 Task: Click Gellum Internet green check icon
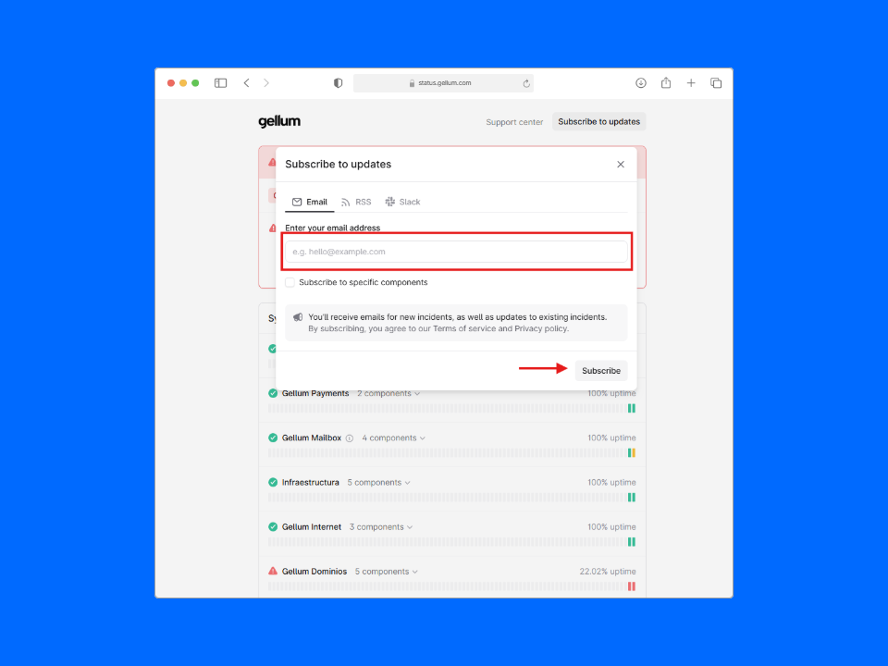pyautogui.click(x=273, y=526)
